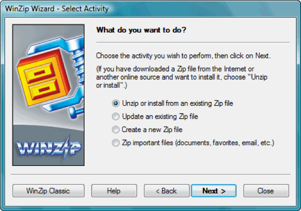Click the Close button at the bottom
The height and width of the screenshot is (211, 301).
click(x=266, y=191)
